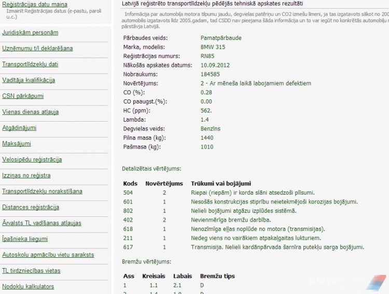389x294 pixels.
Task: Open Reģistrācijas datu maiņa link
Action: point(35,4)
